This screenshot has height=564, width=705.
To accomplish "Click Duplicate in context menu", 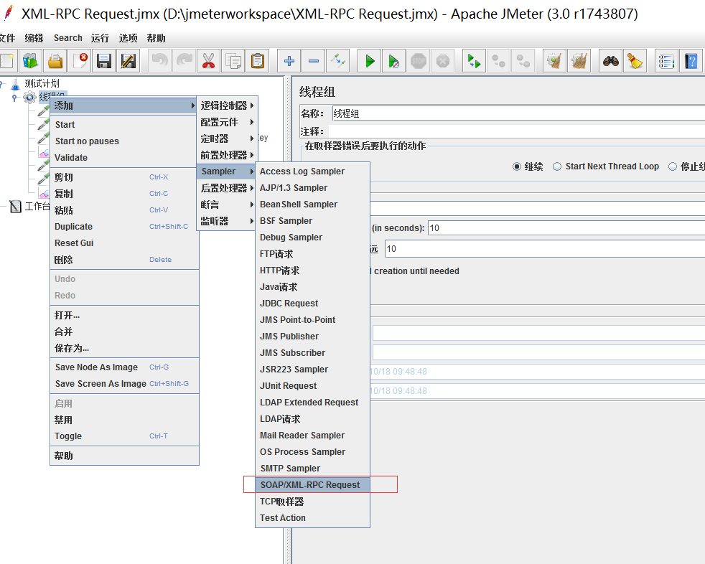I will [x=124, y=227].
